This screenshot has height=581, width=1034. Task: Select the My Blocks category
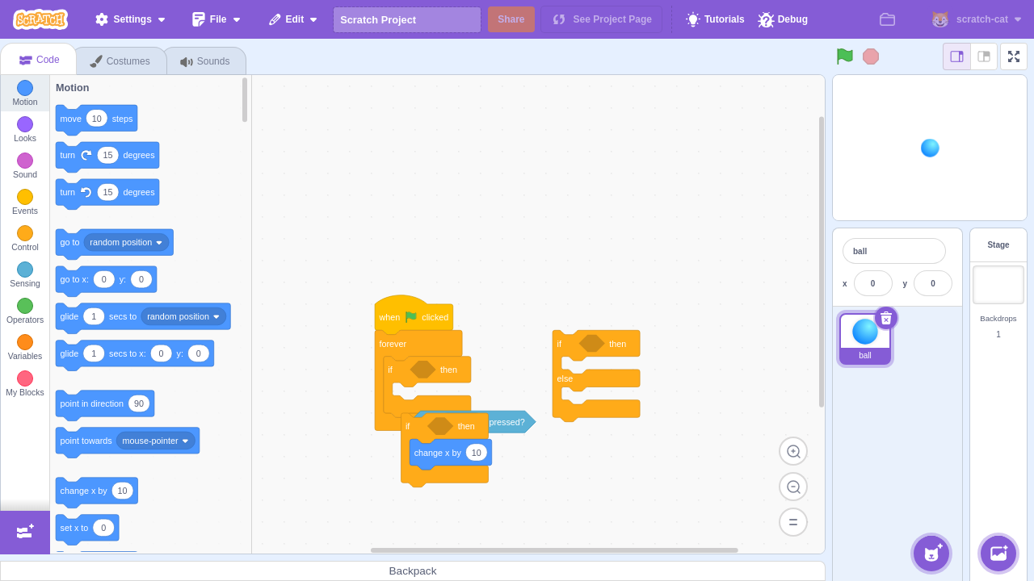point(25,384)
